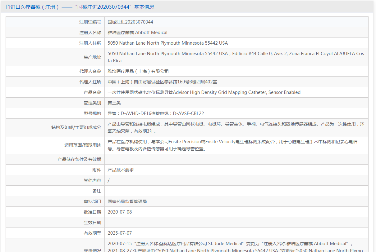
Task: Open the 产品技术要求 attachment link
Action: (121, 170)
